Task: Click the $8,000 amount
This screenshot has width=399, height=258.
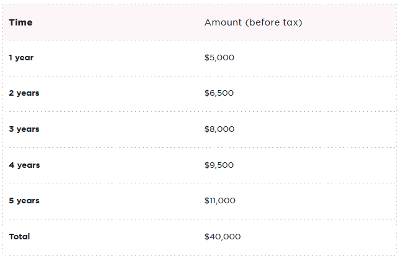Action: click(219, 129)
